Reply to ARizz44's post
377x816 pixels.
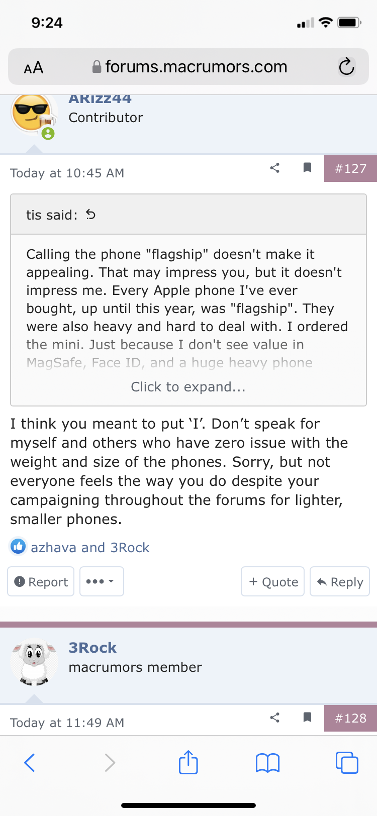tap(340, 581)
